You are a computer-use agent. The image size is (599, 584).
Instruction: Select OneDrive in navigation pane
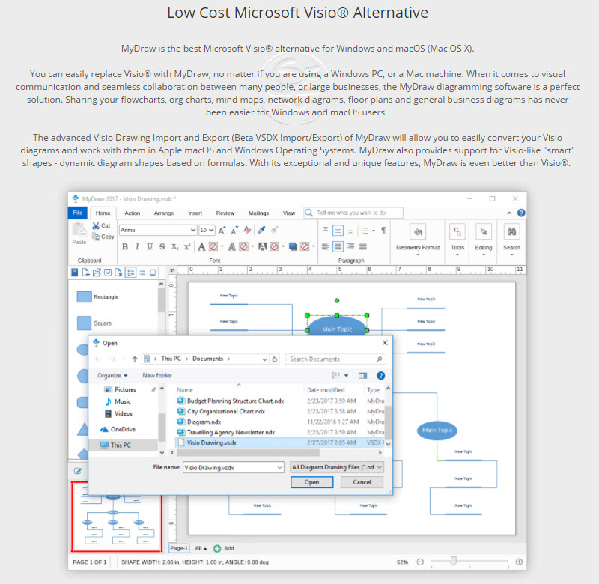click(x=118, y=430)
